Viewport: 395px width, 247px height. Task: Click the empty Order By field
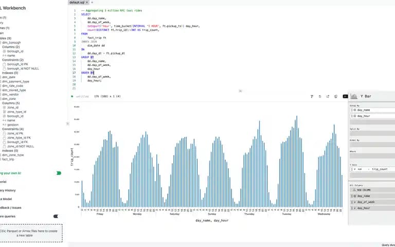pyautogui.click(x=372, y=145)
